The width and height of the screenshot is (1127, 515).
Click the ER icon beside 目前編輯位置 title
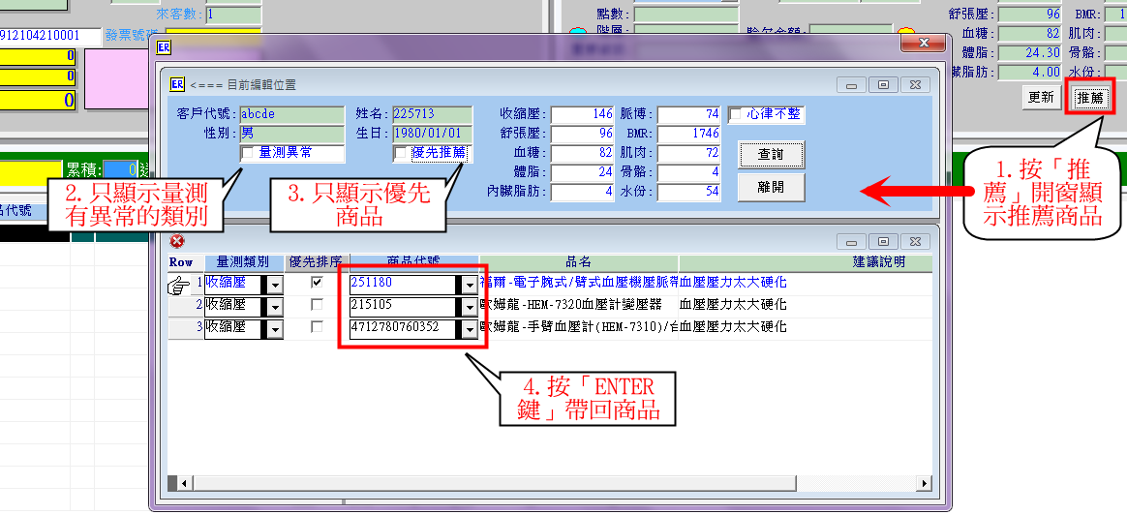tap(176, 84)
